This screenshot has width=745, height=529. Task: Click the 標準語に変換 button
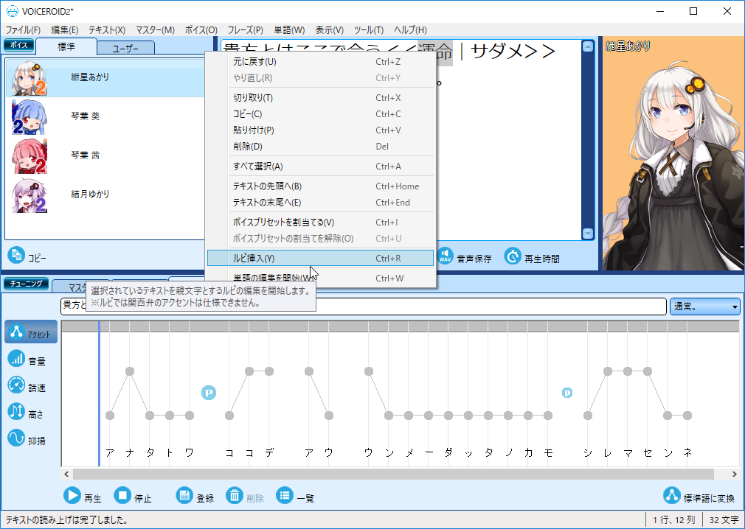699,497
